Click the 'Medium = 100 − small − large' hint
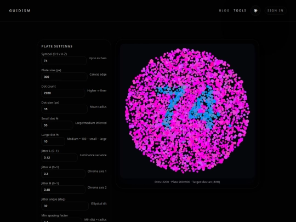Viewport: 296px width, 222px height. [x=87, y=139]
